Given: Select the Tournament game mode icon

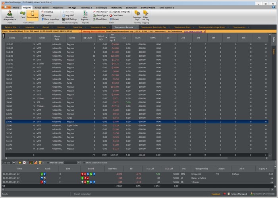Looking at the screenshot, I should pos(33,15).
